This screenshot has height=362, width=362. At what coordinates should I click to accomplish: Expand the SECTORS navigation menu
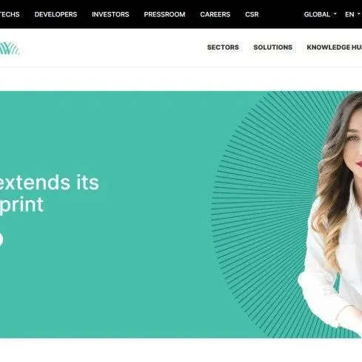tap(223, 47)
